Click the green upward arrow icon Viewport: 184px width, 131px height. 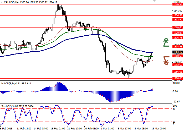[166, 42]
